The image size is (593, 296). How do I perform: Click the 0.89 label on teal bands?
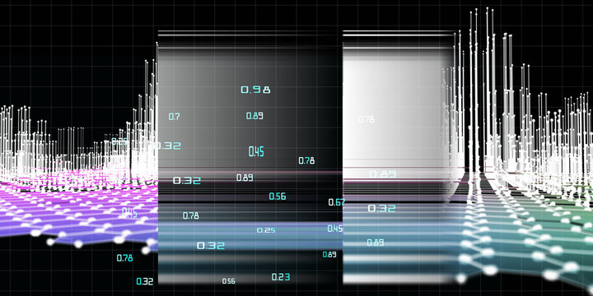point(376,243)
